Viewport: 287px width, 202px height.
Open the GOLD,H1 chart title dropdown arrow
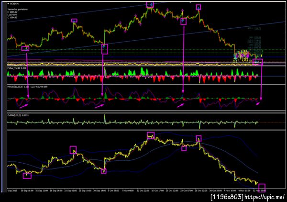pos(9,4)
